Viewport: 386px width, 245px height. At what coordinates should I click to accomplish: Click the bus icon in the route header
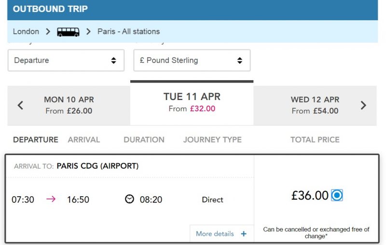click(68, 32)
